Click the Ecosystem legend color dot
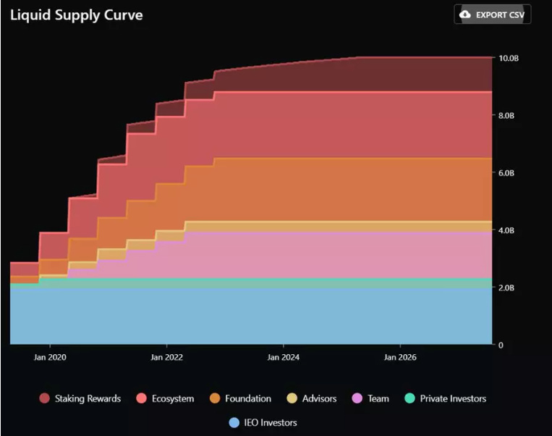Image resolution: width=552 pixels, height=436 pixels. [x=140, y=398]
